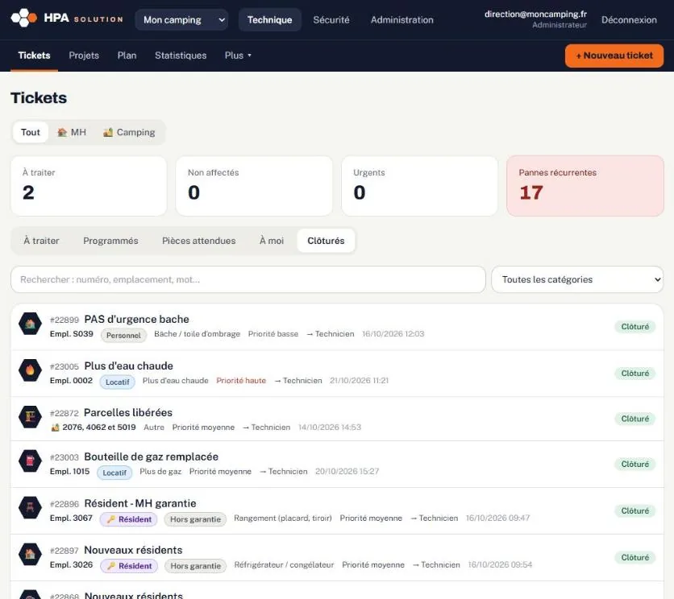Image resolution: width=674 pixels, height=599 pixels.
Task: Open the Toutes les catégories dropdown
Action: point(577,279)
